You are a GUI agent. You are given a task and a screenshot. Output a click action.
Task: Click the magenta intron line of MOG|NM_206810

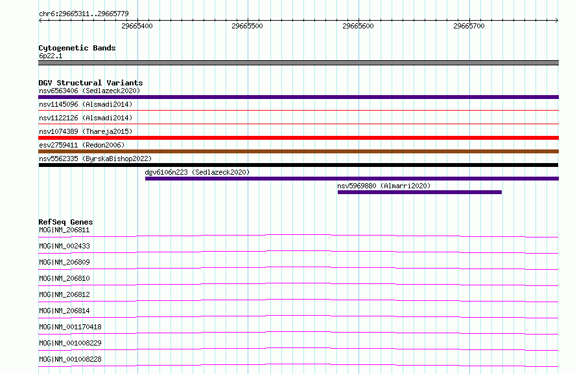(298, 283)
